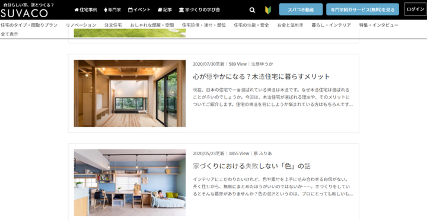
Task: Open article 心が穏やかになる？木造住宅に暮らすメリット
Action: [x=262, y=76]
